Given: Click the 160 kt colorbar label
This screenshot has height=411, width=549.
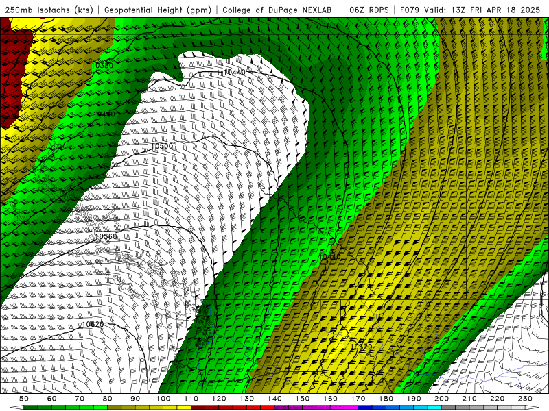Looking at the screenshot, I should pyautogui.click(x=331, y=399).
